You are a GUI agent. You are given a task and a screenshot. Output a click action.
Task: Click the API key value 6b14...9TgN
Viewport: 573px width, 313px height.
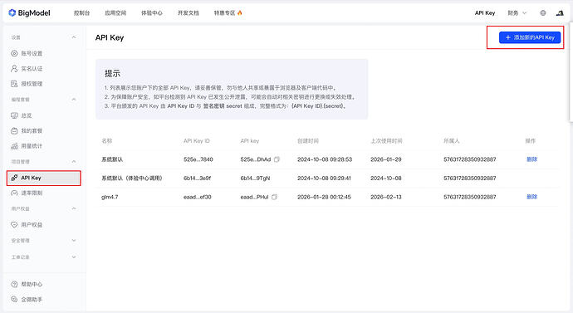coord(255,179)
